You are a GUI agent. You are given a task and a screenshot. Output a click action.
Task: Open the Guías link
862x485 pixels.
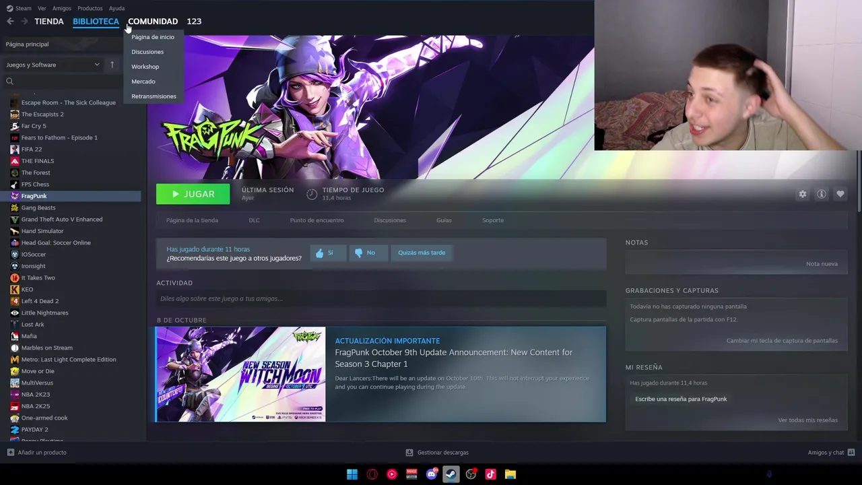[444, 220]
